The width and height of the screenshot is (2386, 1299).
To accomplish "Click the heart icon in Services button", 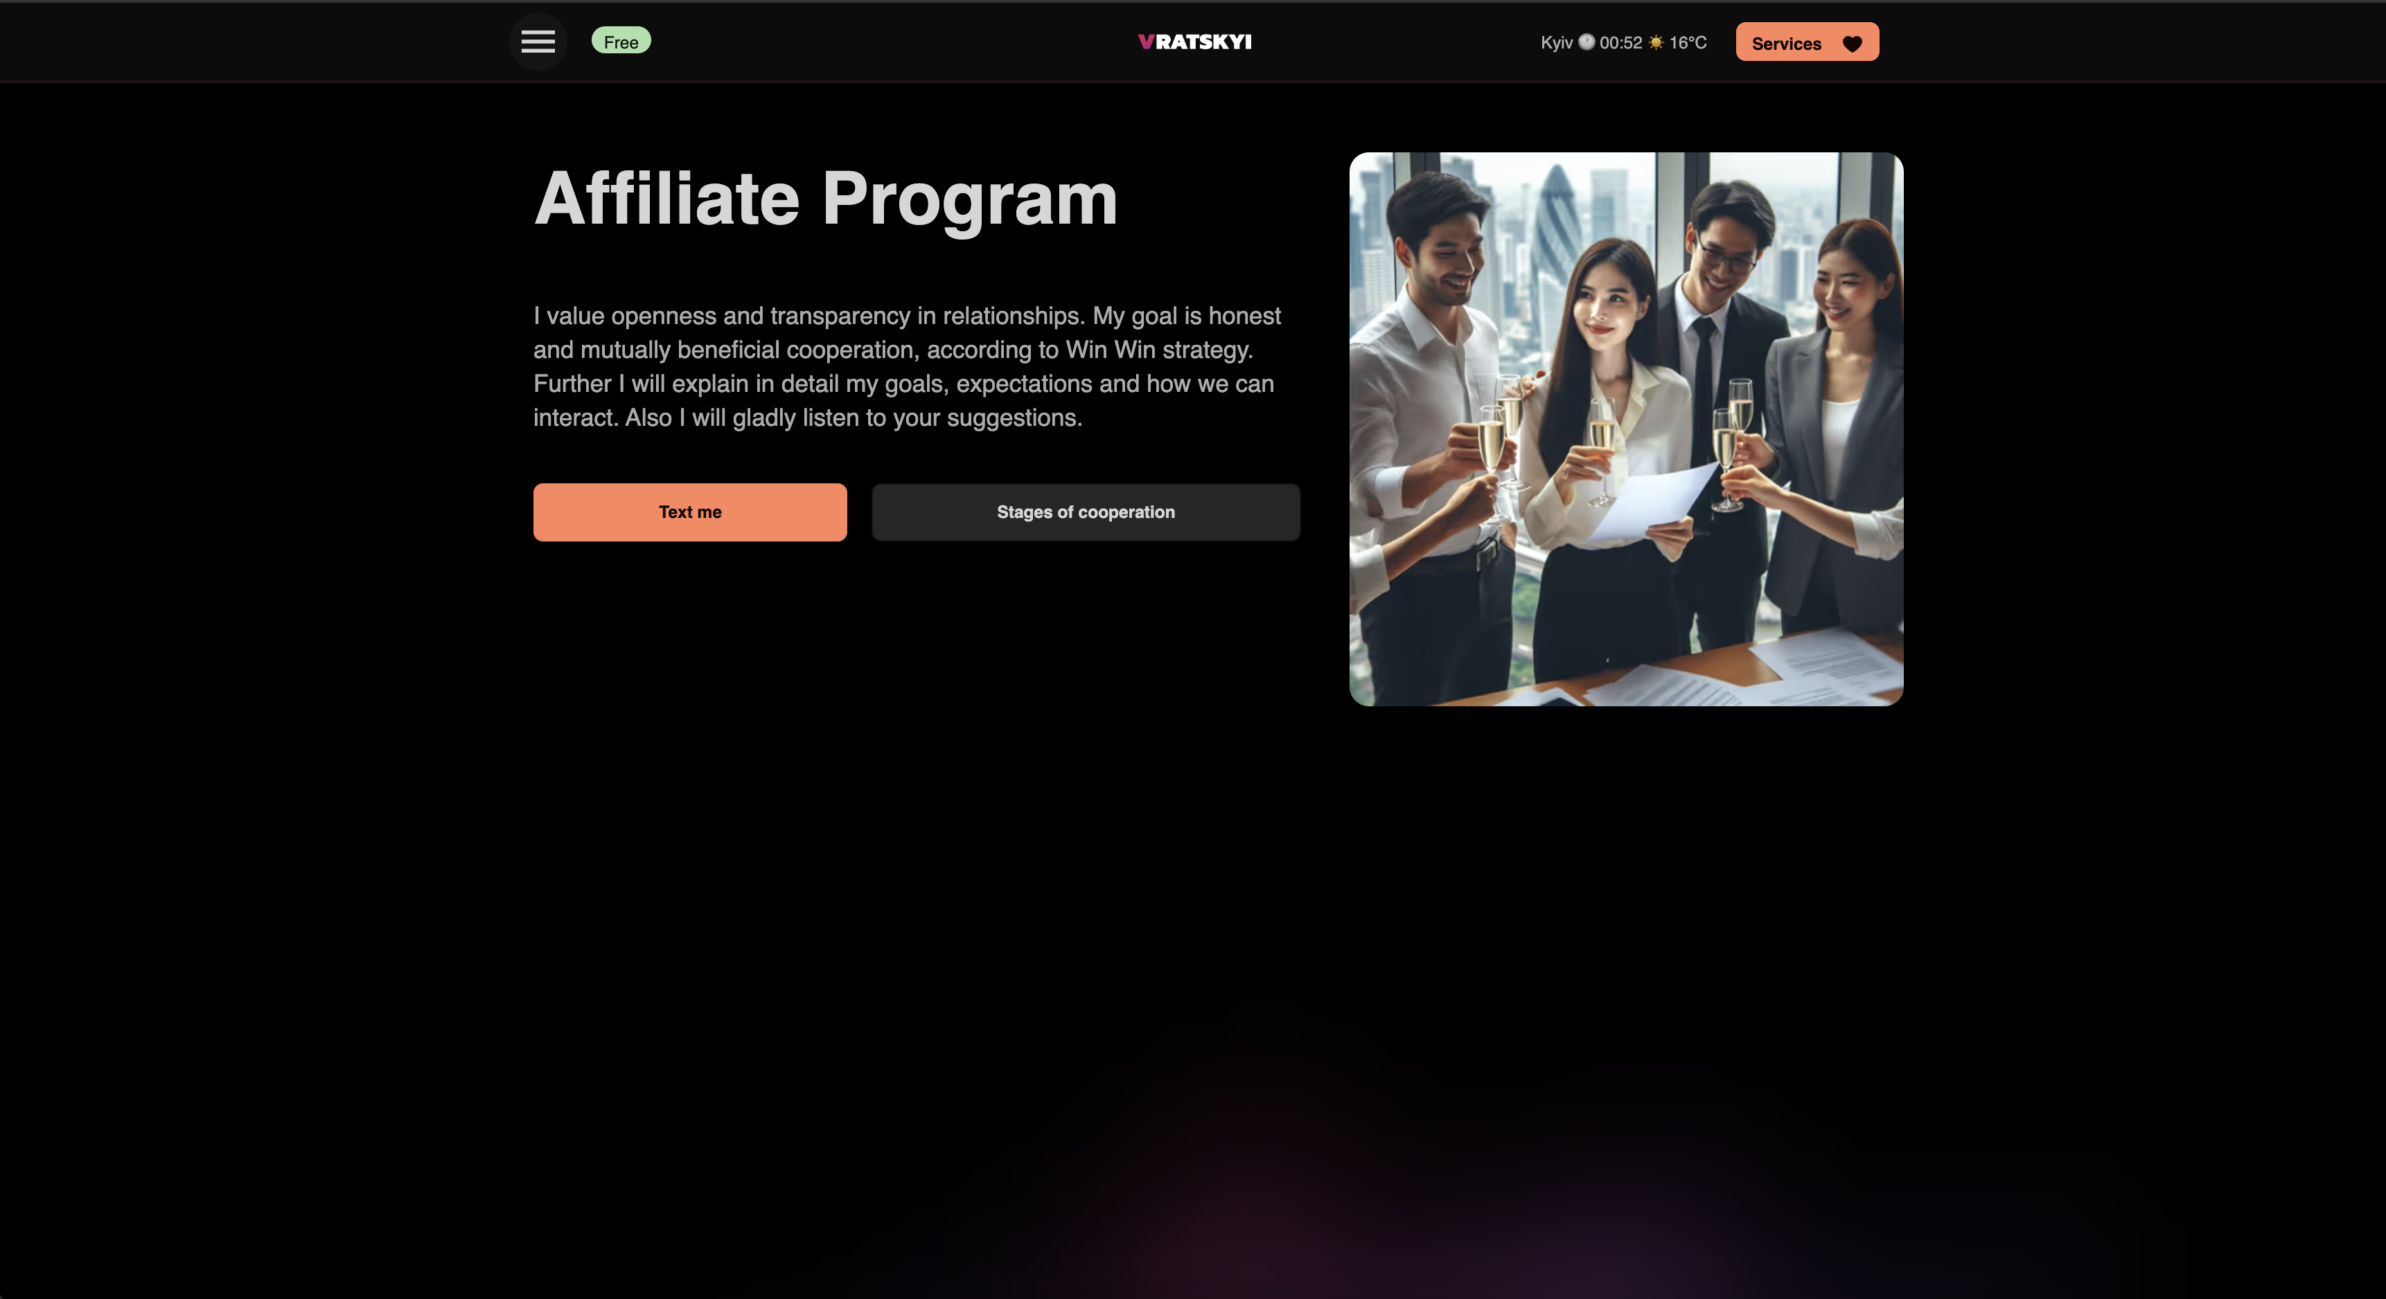I will 1852,44.
